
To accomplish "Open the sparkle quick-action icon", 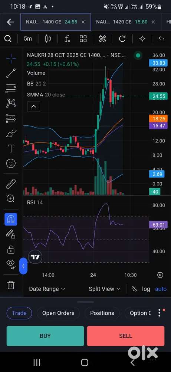I will [142, 39].
